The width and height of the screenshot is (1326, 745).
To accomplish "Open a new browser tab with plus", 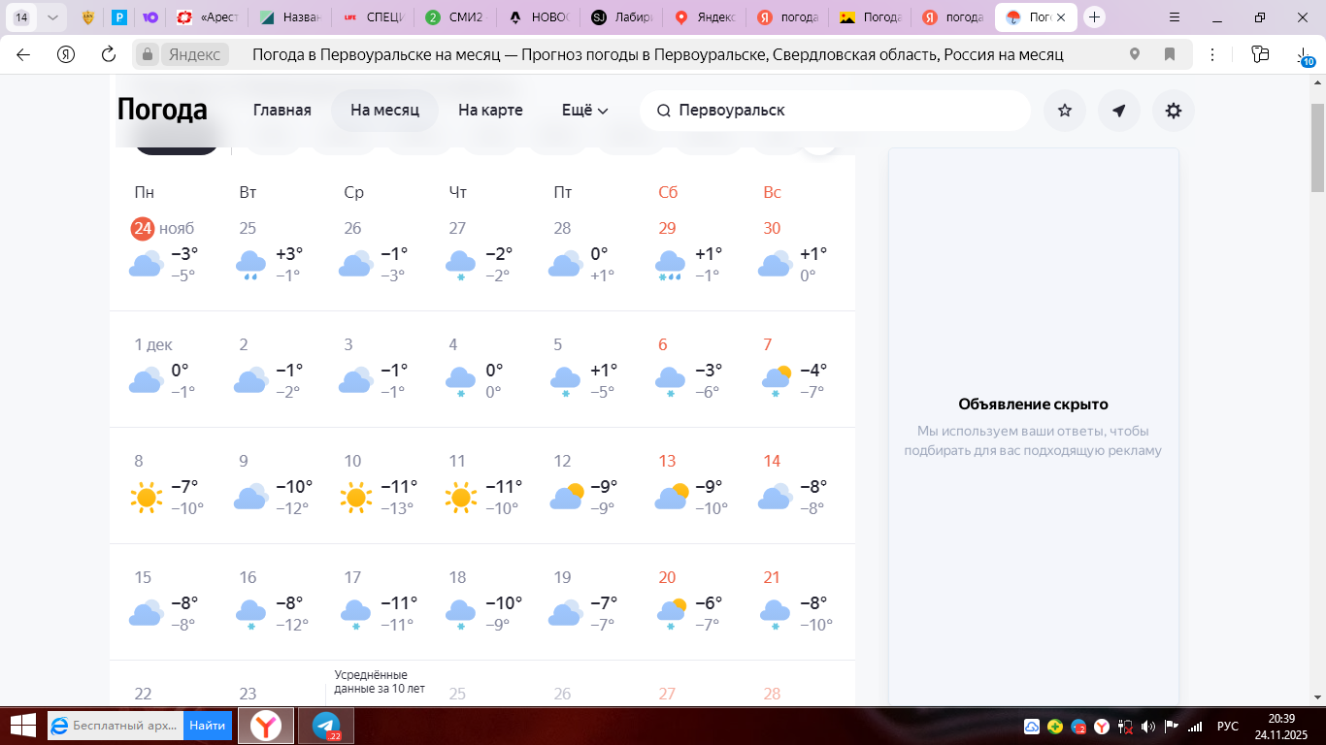I will 1095,17.
